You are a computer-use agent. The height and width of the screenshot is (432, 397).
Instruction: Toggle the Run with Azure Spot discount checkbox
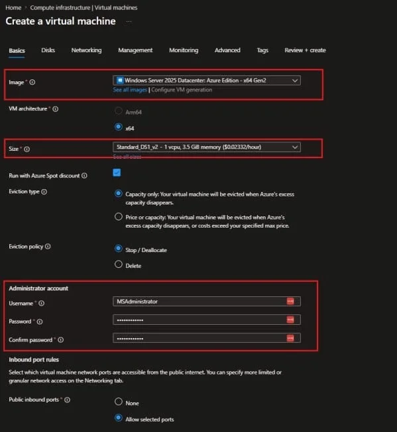[x=117, y=173]
